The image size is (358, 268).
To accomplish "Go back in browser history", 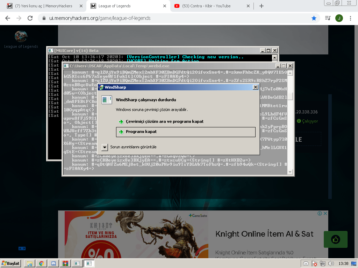I will (x=8, y=18).
